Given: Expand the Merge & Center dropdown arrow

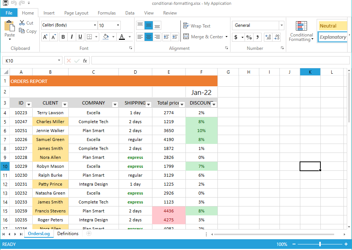Looking at the screenshot, I should (226, 37).
